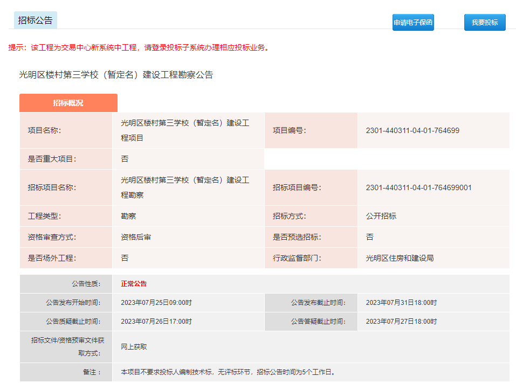Select project number 2301-440311-04-01-764699
This screenshot has width=516, height=383.
tap(412, 130)
